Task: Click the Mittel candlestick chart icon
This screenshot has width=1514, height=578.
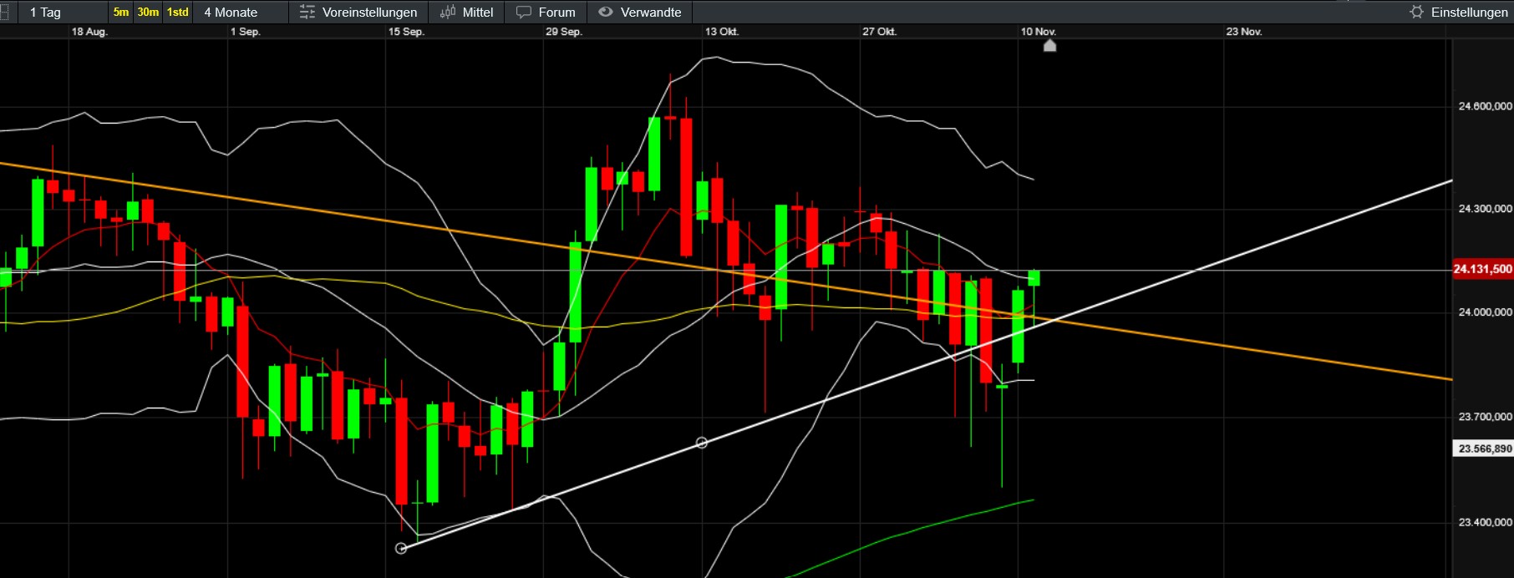Action: [448, 13]
